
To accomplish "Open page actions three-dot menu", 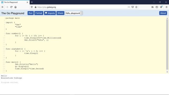I will point(129,7).
